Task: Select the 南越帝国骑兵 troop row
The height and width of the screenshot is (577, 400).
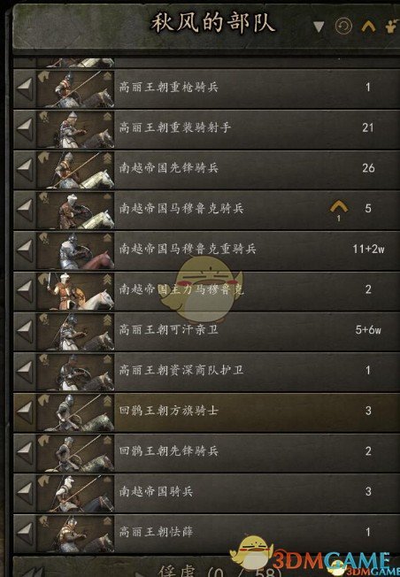Action: (207, 493)
